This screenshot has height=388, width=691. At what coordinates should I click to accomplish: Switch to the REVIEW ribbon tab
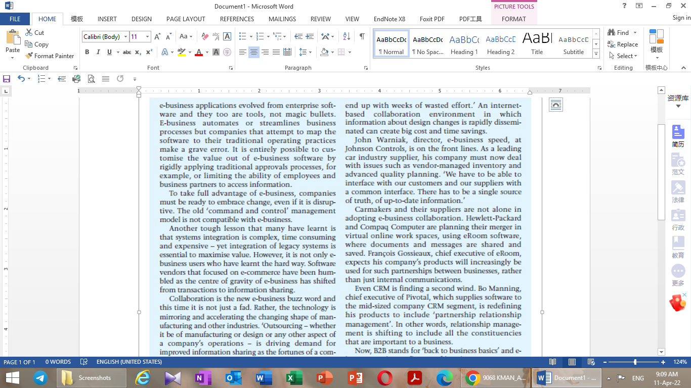pyautogui.click(x=320, y=19)
